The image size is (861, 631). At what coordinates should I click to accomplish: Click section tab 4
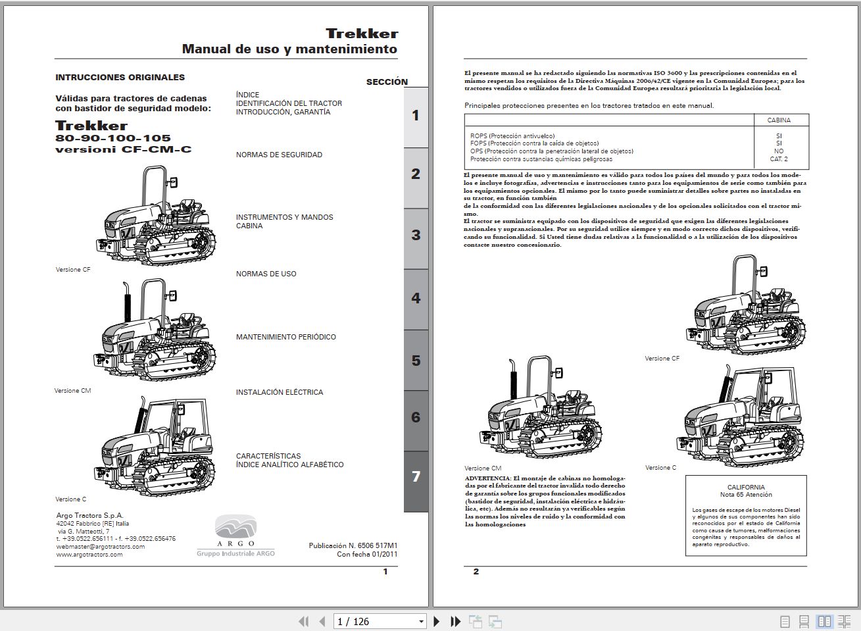pos(416,299)
